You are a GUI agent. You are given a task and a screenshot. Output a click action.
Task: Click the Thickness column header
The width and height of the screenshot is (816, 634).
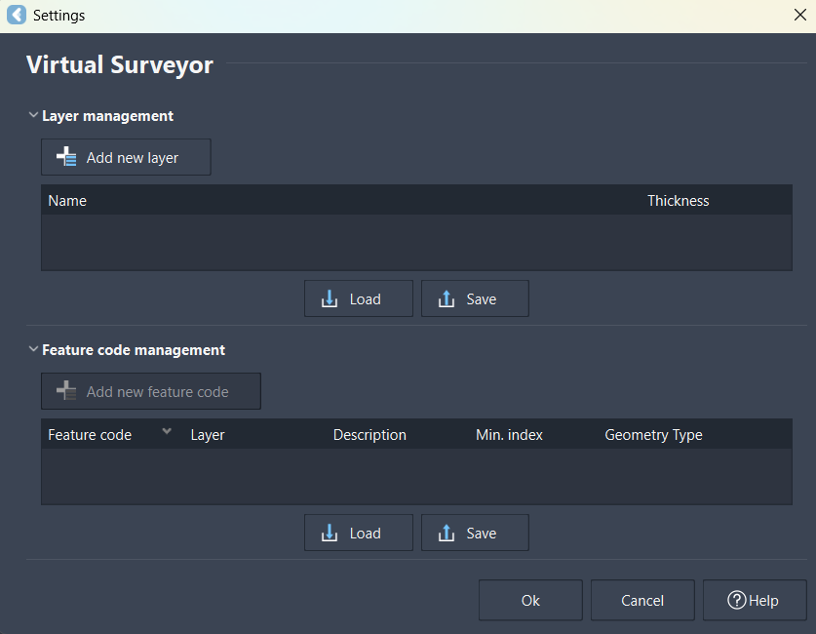click(x=679, y=201)
